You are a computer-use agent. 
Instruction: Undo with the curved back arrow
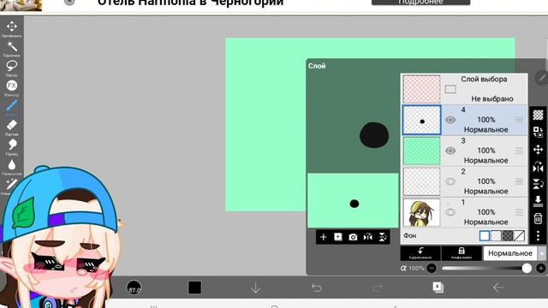(x=316, y=287)
